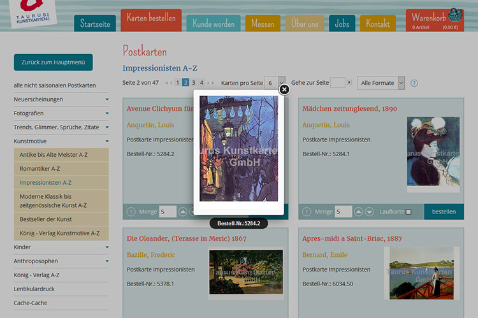Screen dimensions: 478x318
Task: Click artist name Bernard, Emile
Action: point(325,255)
